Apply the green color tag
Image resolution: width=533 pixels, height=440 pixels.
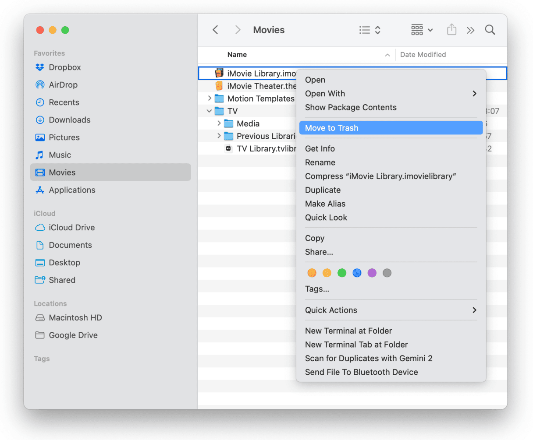[342, 273]
